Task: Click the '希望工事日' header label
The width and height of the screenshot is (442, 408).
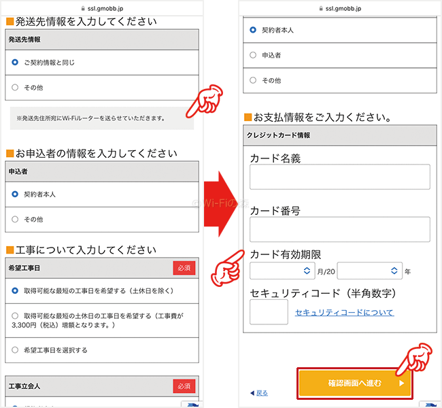Action: click(24, 268)
